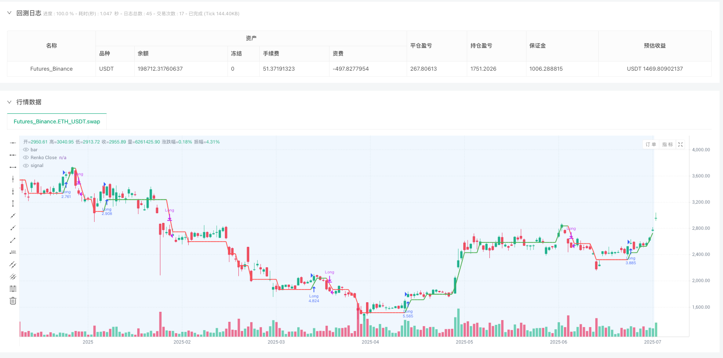Click the Futures_Binance row name cell
Image resolution: width=723 pixels, height=358 pixels.
(x=51, y=69)
